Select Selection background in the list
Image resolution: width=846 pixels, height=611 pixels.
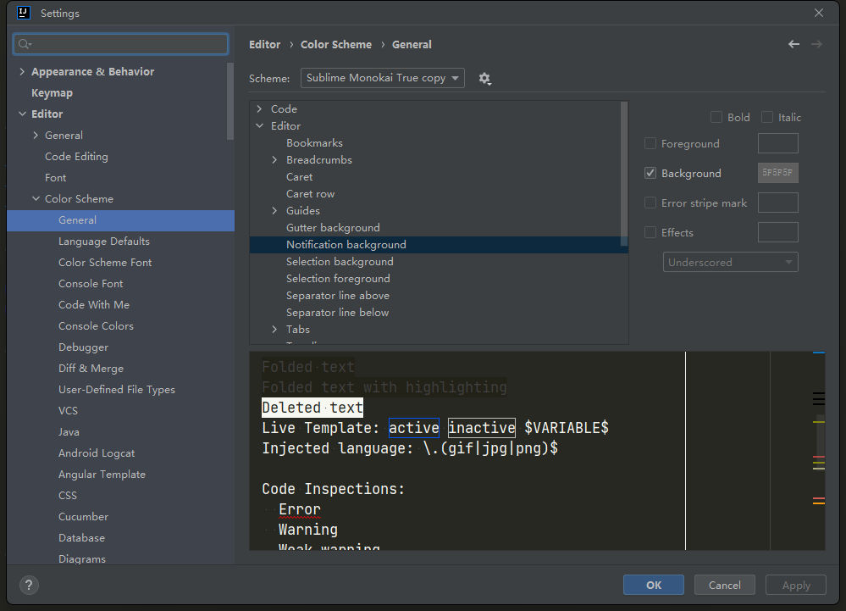point(340,261)
